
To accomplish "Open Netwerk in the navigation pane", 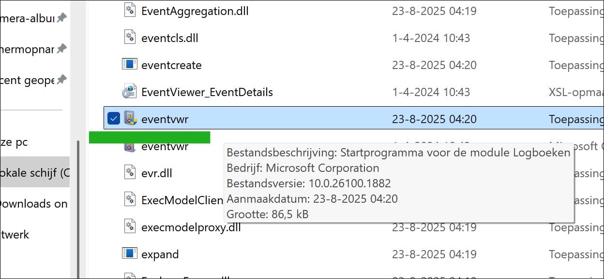I will tap(15, 235).
